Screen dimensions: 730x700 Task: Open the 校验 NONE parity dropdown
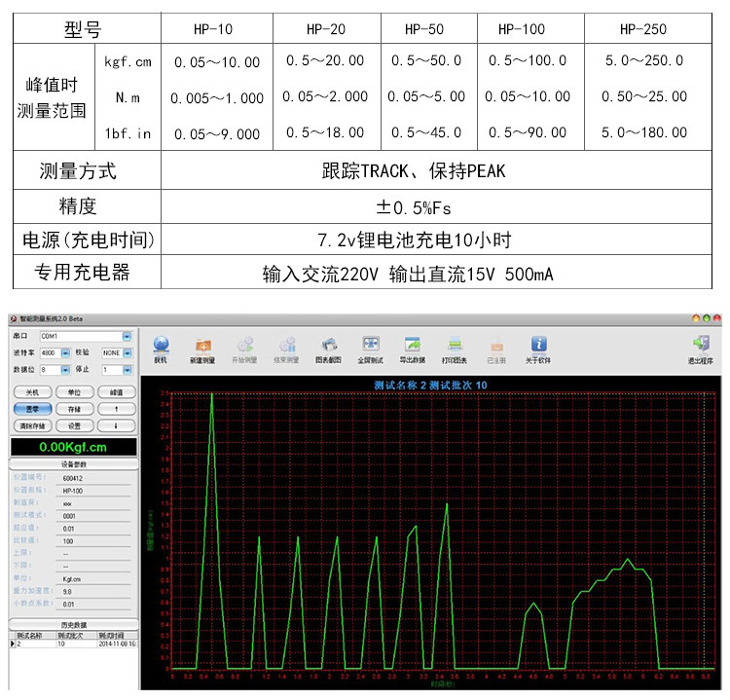click(x=128, y=353)
